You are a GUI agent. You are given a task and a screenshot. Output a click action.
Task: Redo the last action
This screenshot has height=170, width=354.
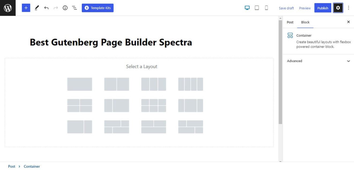coord(55,8)
